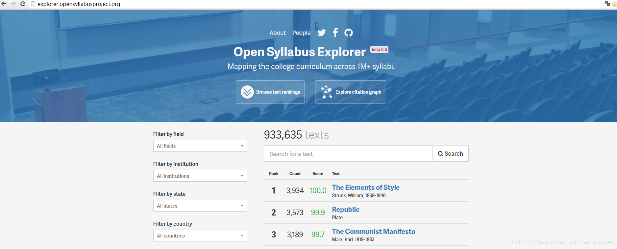Image resolution: width=617 pixels, height=249 pixels.
Task: Click the translate page icon in address bar
Action: coord(607,4)
